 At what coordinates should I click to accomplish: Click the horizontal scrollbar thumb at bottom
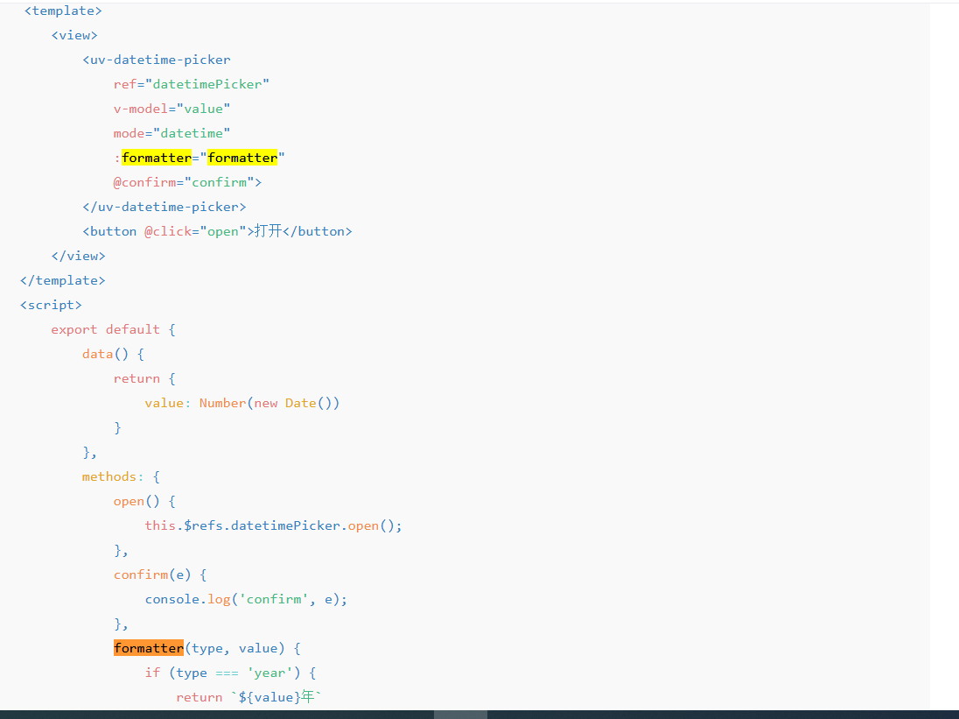tap(460, 714)
